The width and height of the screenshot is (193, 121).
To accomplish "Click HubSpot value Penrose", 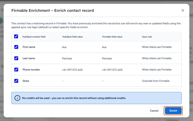I will pos(67,58).
